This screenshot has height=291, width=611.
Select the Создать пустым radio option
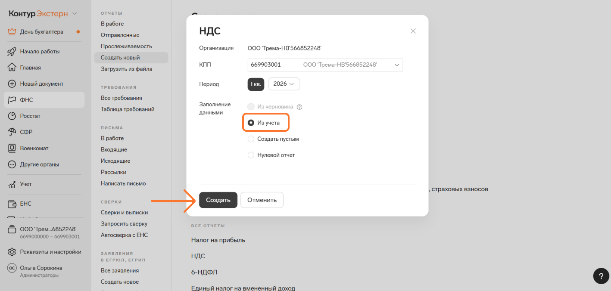tap(251, 139)
